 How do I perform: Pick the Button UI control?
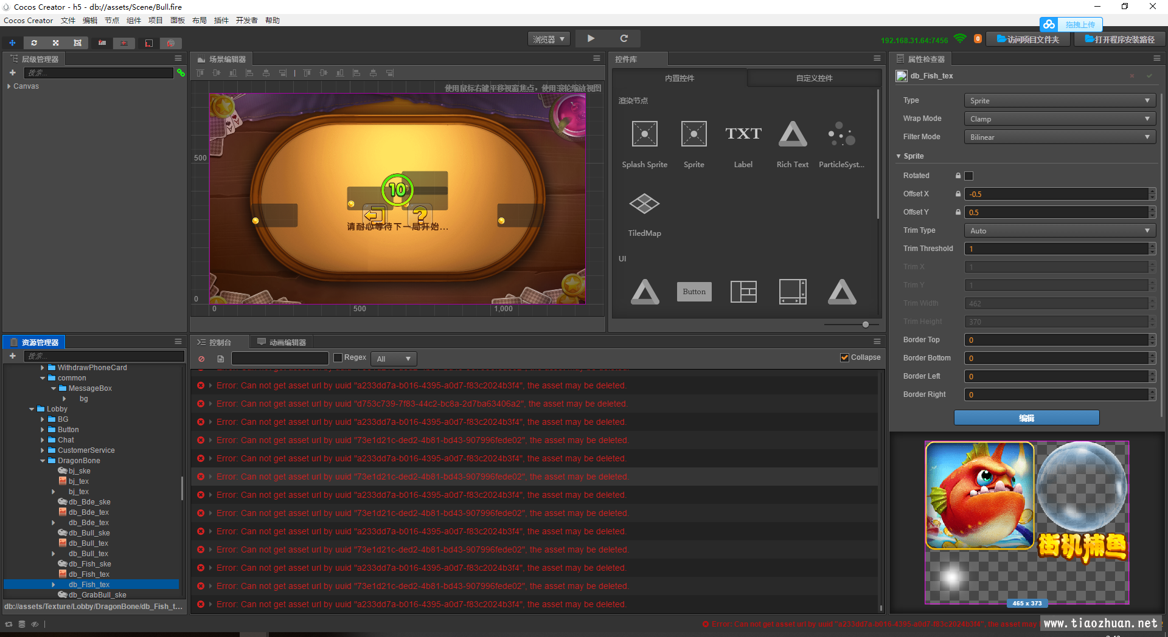(694, 292)
